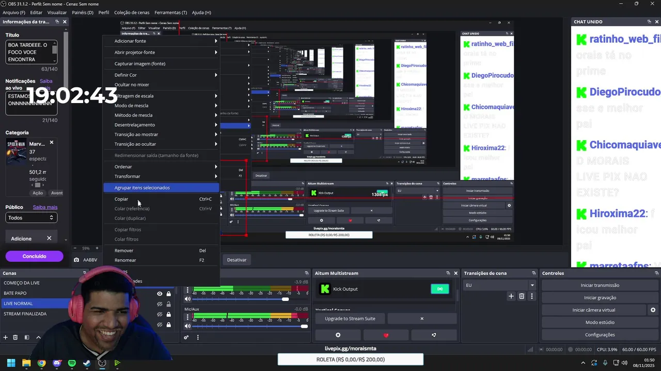Undock the Transições de cena panel
Image resolution: width=661 pixels, height=371 pixels.
534,273
